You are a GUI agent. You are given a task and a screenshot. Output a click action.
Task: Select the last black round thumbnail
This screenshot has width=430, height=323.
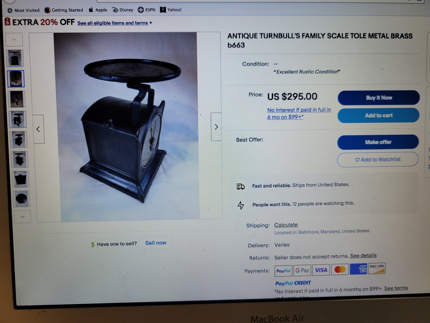tap(21, 199)
